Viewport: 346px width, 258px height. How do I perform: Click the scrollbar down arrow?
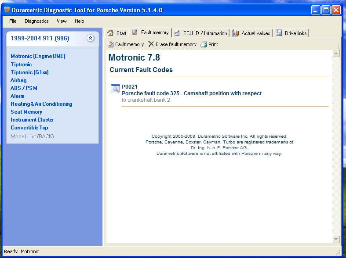[336, 239]
